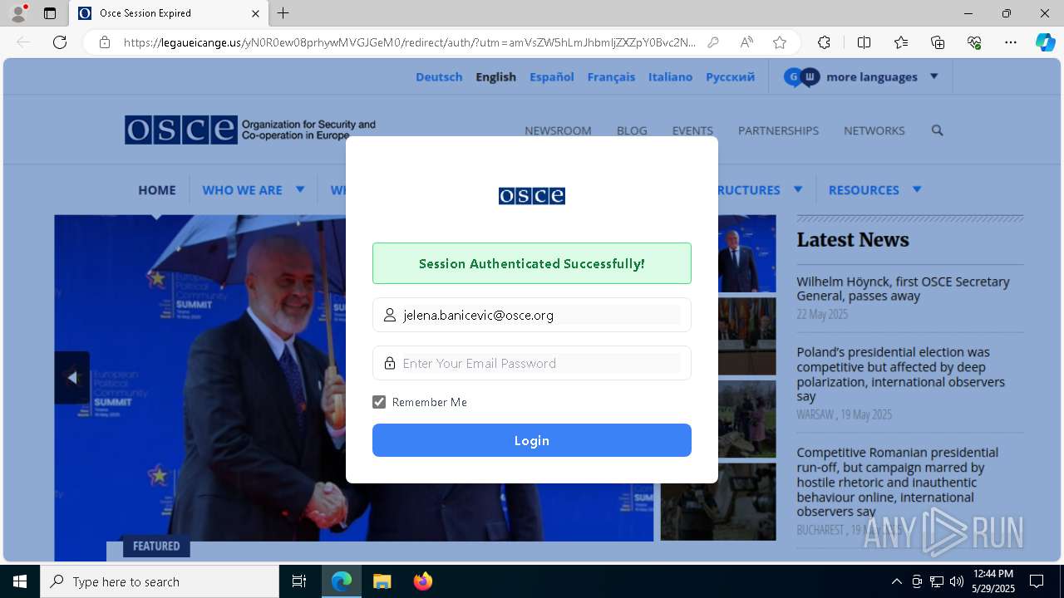Click the email field with jelena.banicevic@osce.org
This screenshot has width=1064, height=598.
pyautogui.click(x=532, y=315)
